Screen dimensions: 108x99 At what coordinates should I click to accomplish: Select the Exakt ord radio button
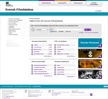[65, 32]
